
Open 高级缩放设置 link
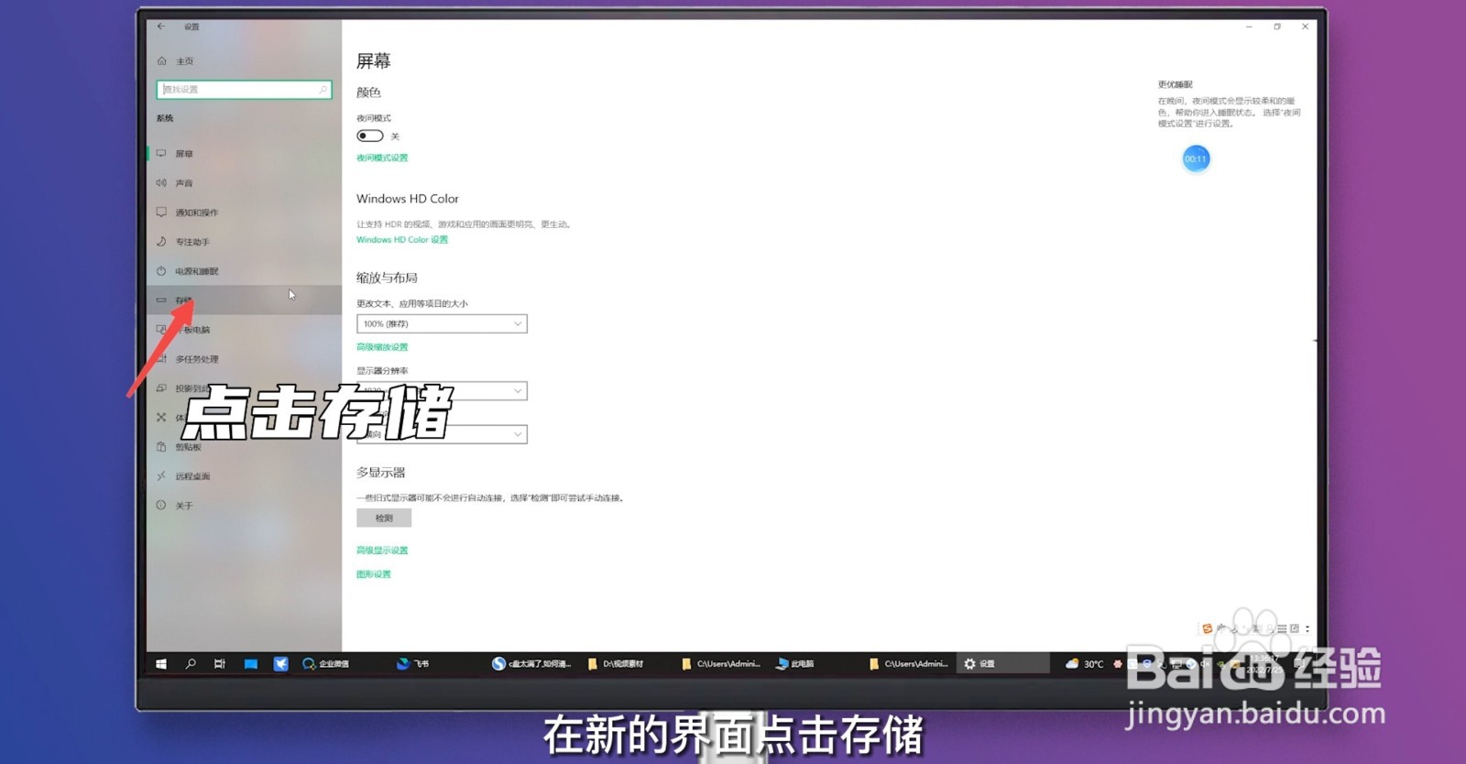click(382, 347)
